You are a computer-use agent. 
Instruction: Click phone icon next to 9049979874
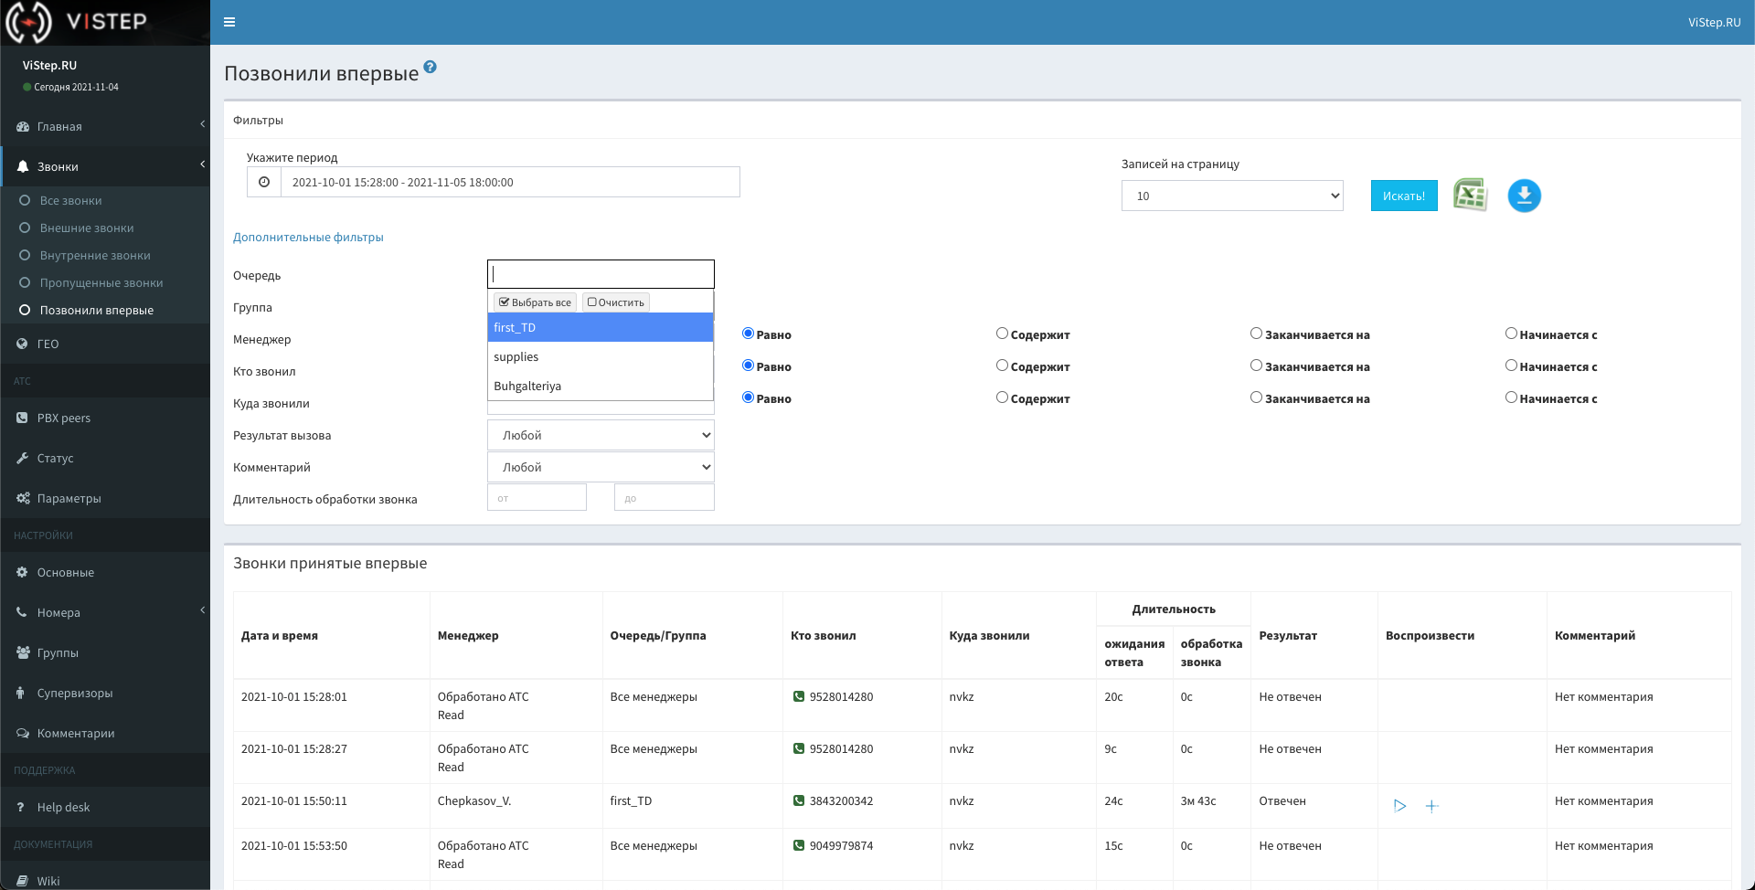click(x=799, y=846)
